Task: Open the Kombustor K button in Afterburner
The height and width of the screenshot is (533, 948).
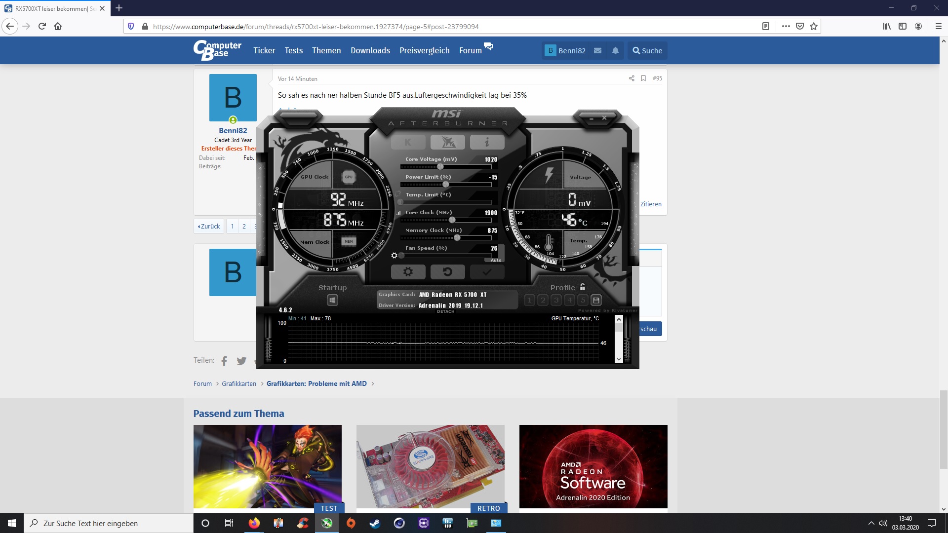Action: (x=408, y=142)
